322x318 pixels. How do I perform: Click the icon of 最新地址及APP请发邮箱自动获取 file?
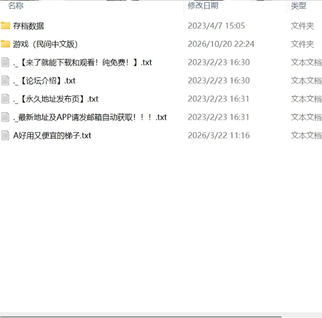click(5, 117)
